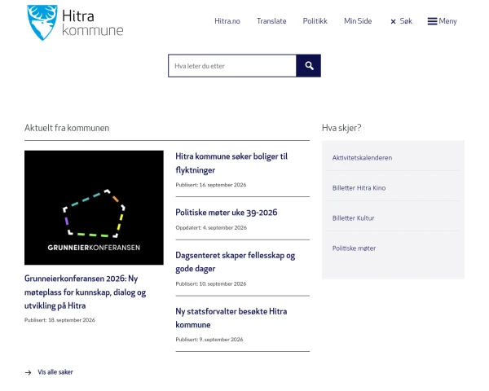Open article Hitra kommune søker boliger til flyktninger
This screenshot has width=489, height=391.
point(231,163)
